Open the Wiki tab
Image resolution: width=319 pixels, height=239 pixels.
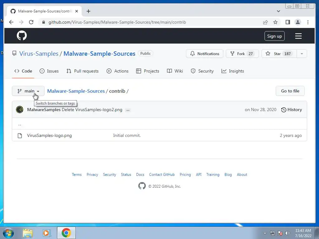[175, 71]
